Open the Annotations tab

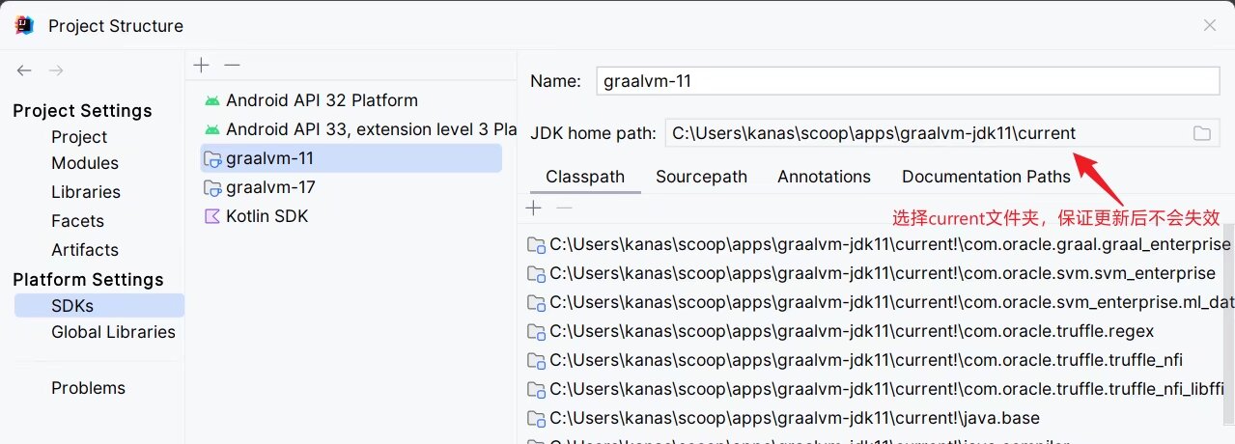pos(824,177)
